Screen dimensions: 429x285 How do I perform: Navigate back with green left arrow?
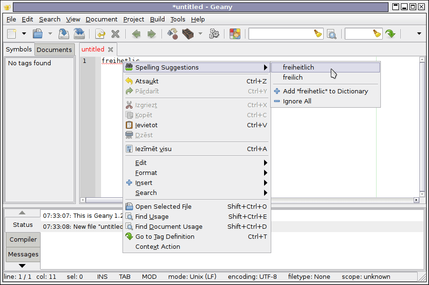(136, 34)
